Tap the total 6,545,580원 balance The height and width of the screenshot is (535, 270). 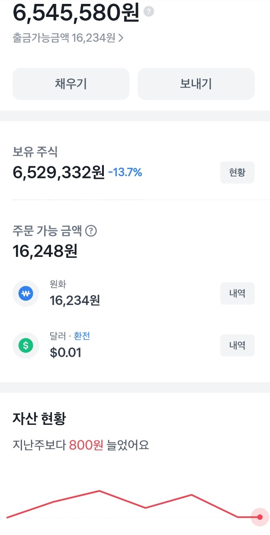click(x=76, y=13)
